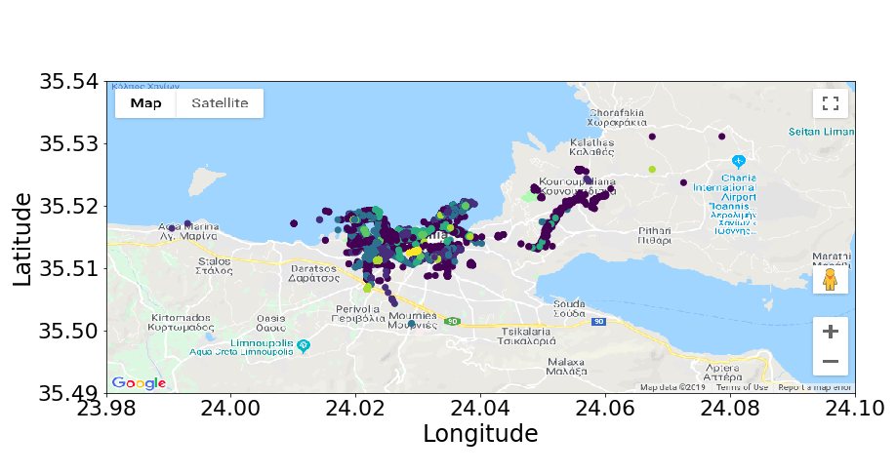This screenshot has height=474, width=896.
Task: Click the blue route 90 shield near Souda
Action: click(598, 322)
